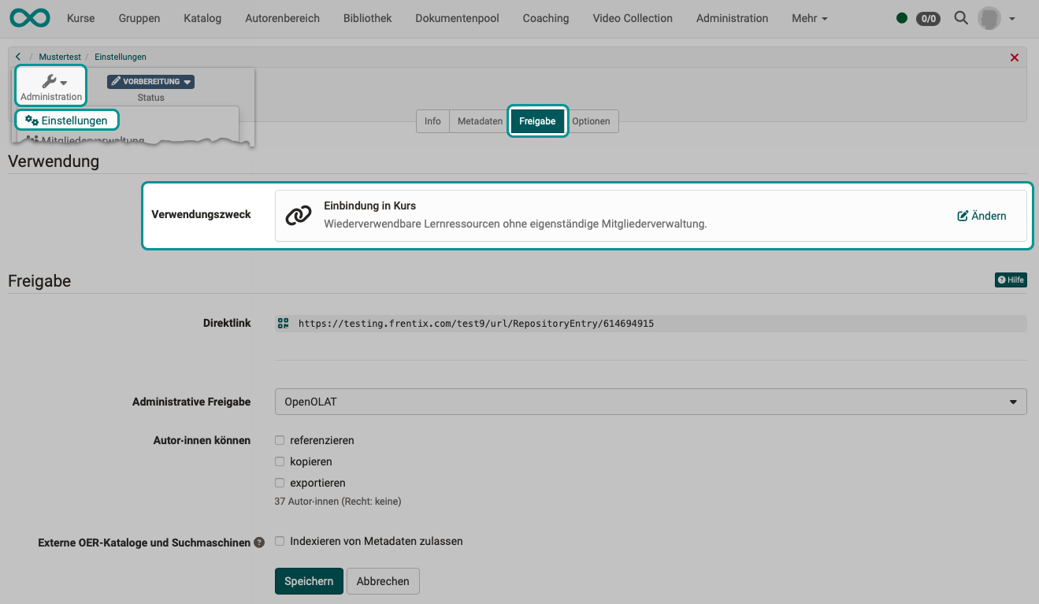Check the kopieren option

280,461
